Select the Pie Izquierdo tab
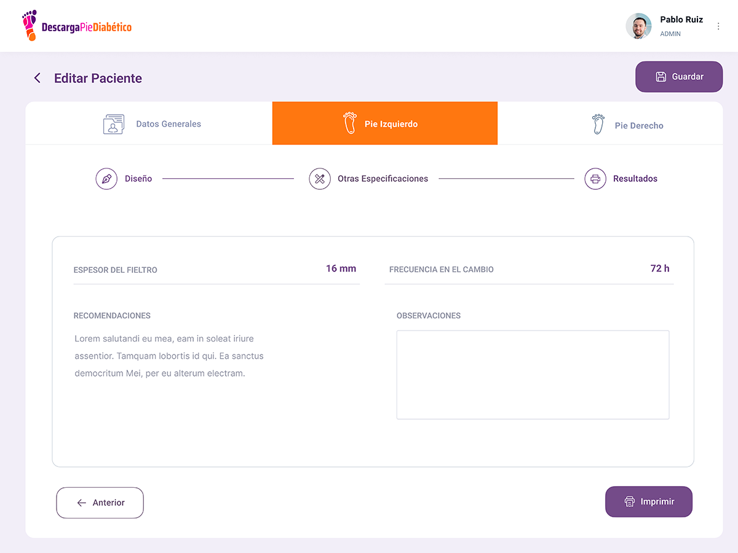This screenshot has width=738, height=553. 391,124
